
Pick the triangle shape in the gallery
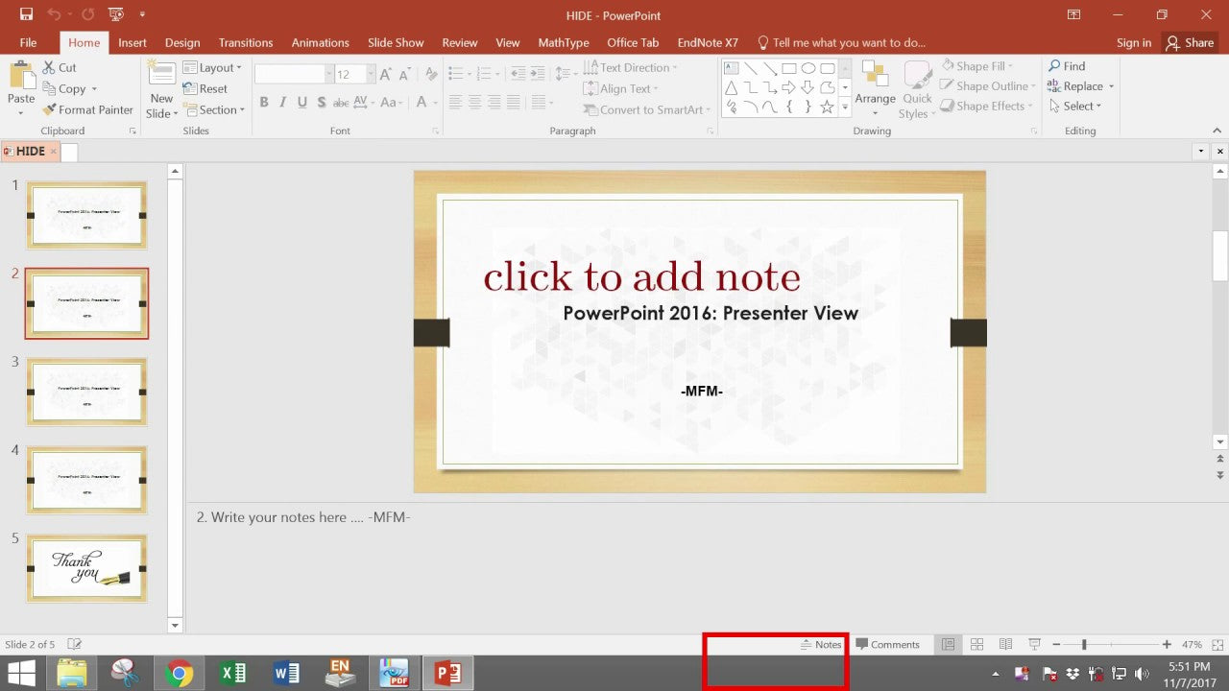point(732,87)
